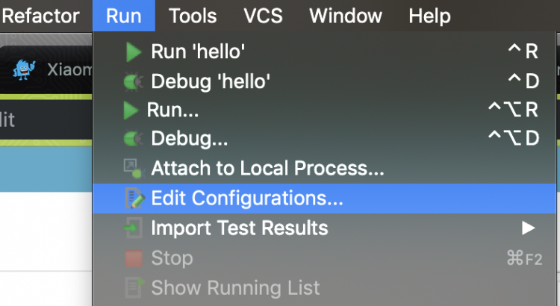
Task: Select Edit Configurations... menu entry
Action: [x=246, y=199]
